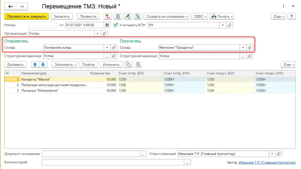
Task: Choose the sender Структурная единица via ellipsis
Action: (x=107, y=56)
